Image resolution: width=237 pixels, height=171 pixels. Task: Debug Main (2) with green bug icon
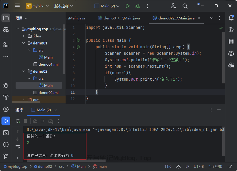[138, 6]
